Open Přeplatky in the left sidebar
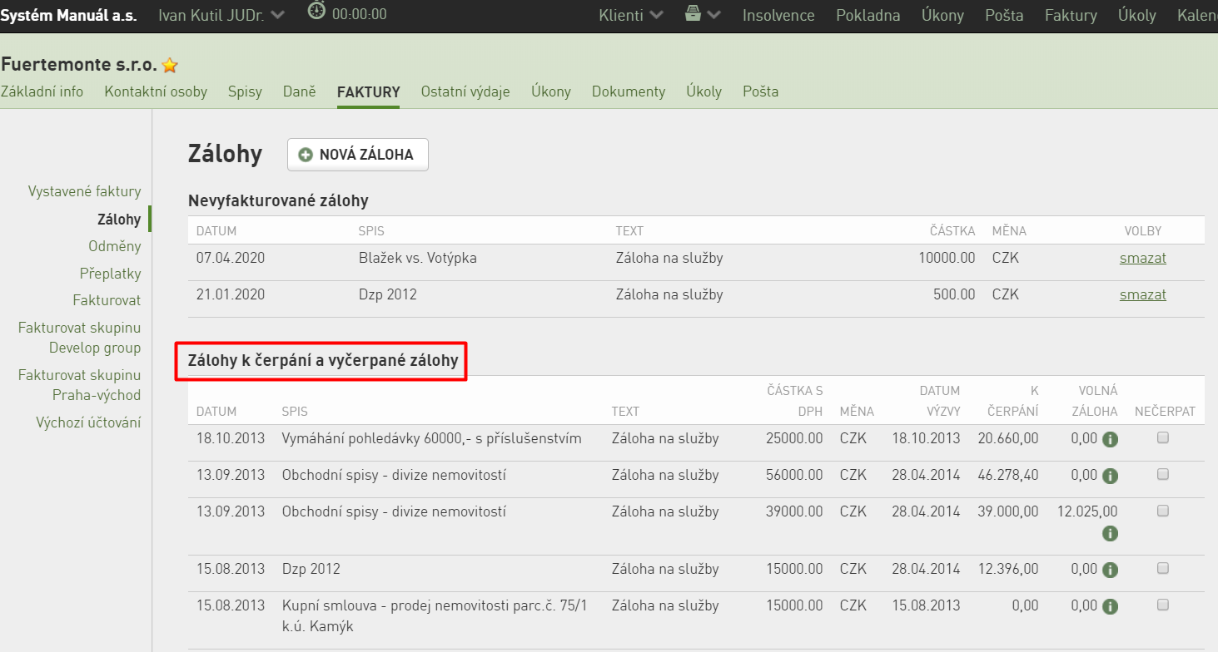 click(x=110, y=274)
